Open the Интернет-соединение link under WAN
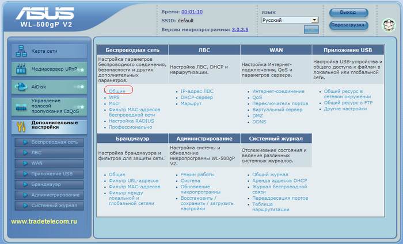This screenshot has width=403, height=244. [x=278, y=91]
